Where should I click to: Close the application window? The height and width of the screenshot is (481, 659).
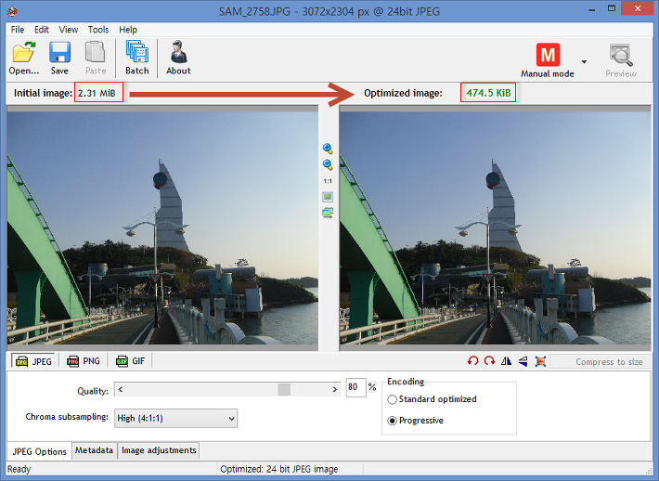(637, 8)
